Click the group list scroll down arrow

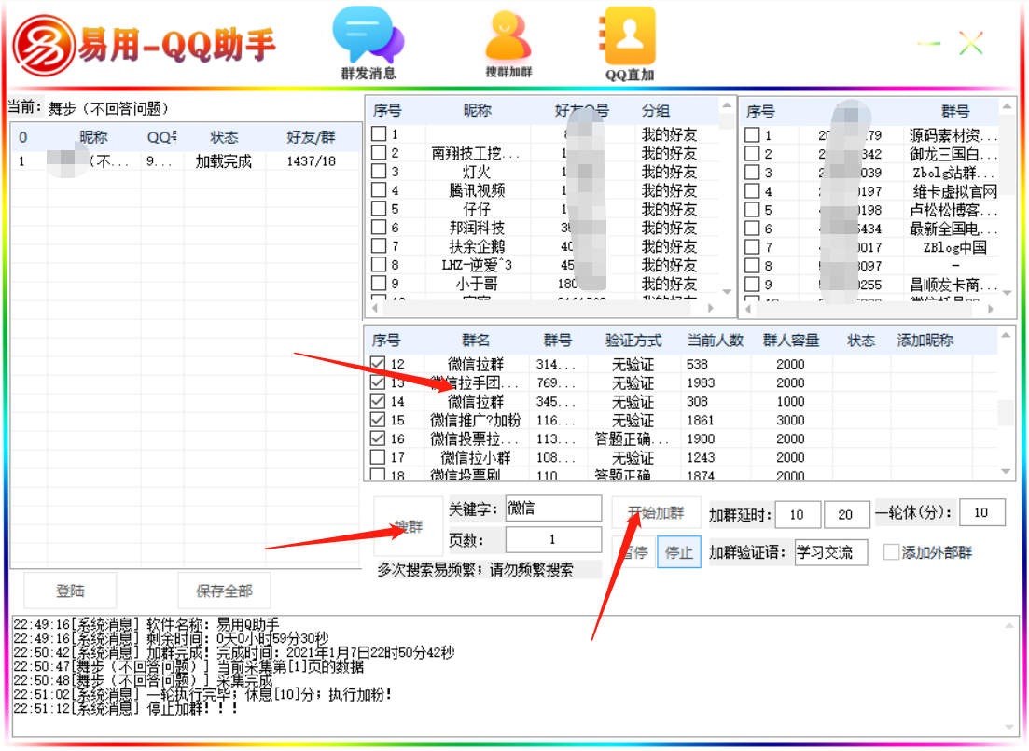[1007, 293]
